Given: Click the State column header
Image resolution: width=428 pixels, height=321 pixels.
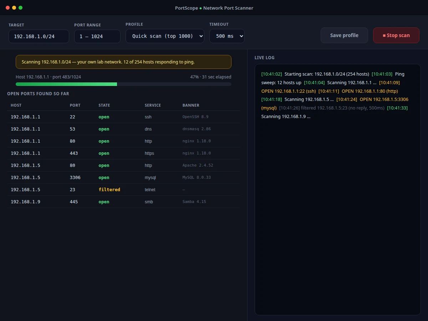Looking at the screenshot, I should coord(104,105).
